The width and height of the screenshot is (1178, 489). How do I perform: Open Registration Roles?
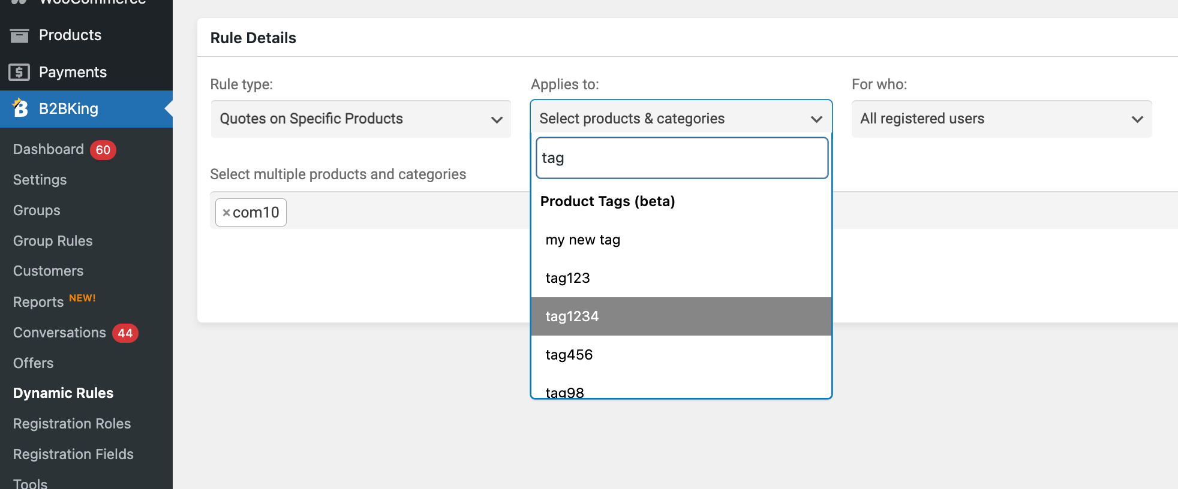pyautogui.click(x=72, y=424)
